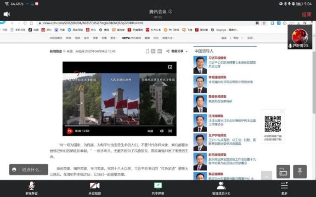The height and width of the screenshot is (197, 316).
Task: Open the 携程 bookmark
Action: coord(104,30)
